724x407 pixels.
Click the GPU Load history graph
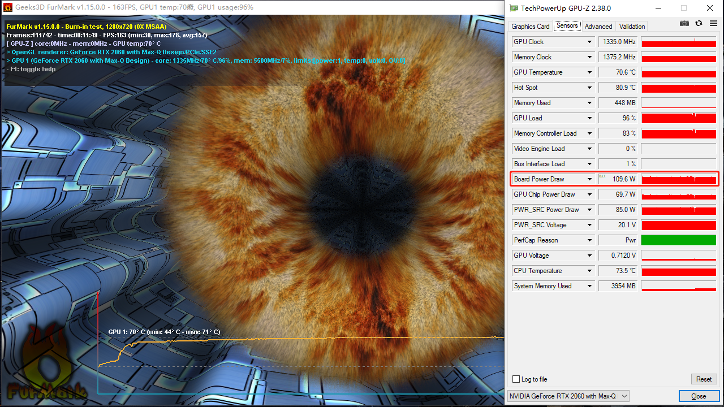[679, 118]
